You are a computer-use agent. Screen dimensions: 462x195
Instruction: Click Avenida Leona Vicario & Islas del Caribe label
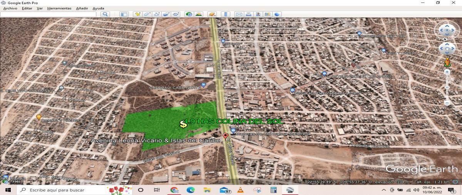point(155,140)
